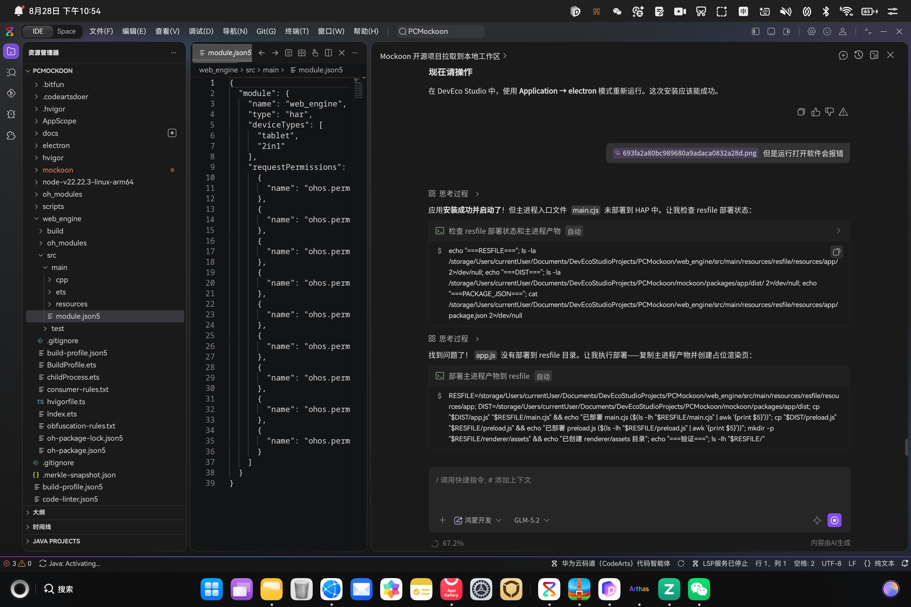Viewport: 911px width, 607px height.
Task: Give thumbs down to the response
Action: pos(829,112)
